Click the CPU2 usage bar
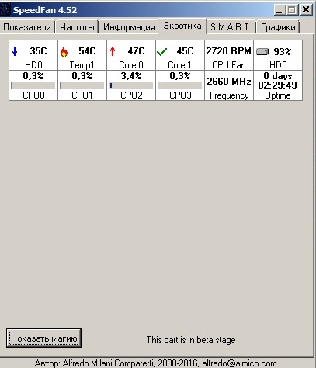 tap(131, 85)
